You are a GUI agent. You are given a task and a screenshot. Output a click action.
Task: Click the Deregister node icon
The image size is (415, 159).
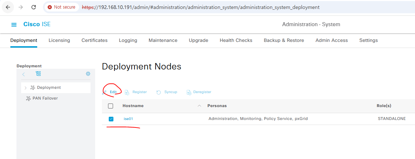pos(189,92)
